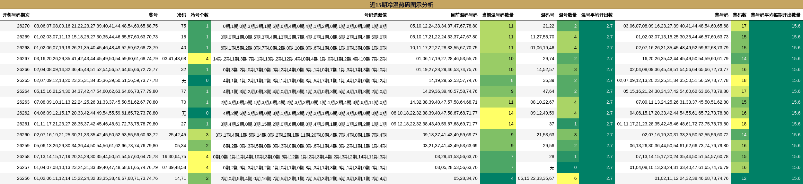Viewport: 803px width, 184px height.
Task: Select cold codes 03,41,43,68 in row 26267
Action: click(174, 59)
